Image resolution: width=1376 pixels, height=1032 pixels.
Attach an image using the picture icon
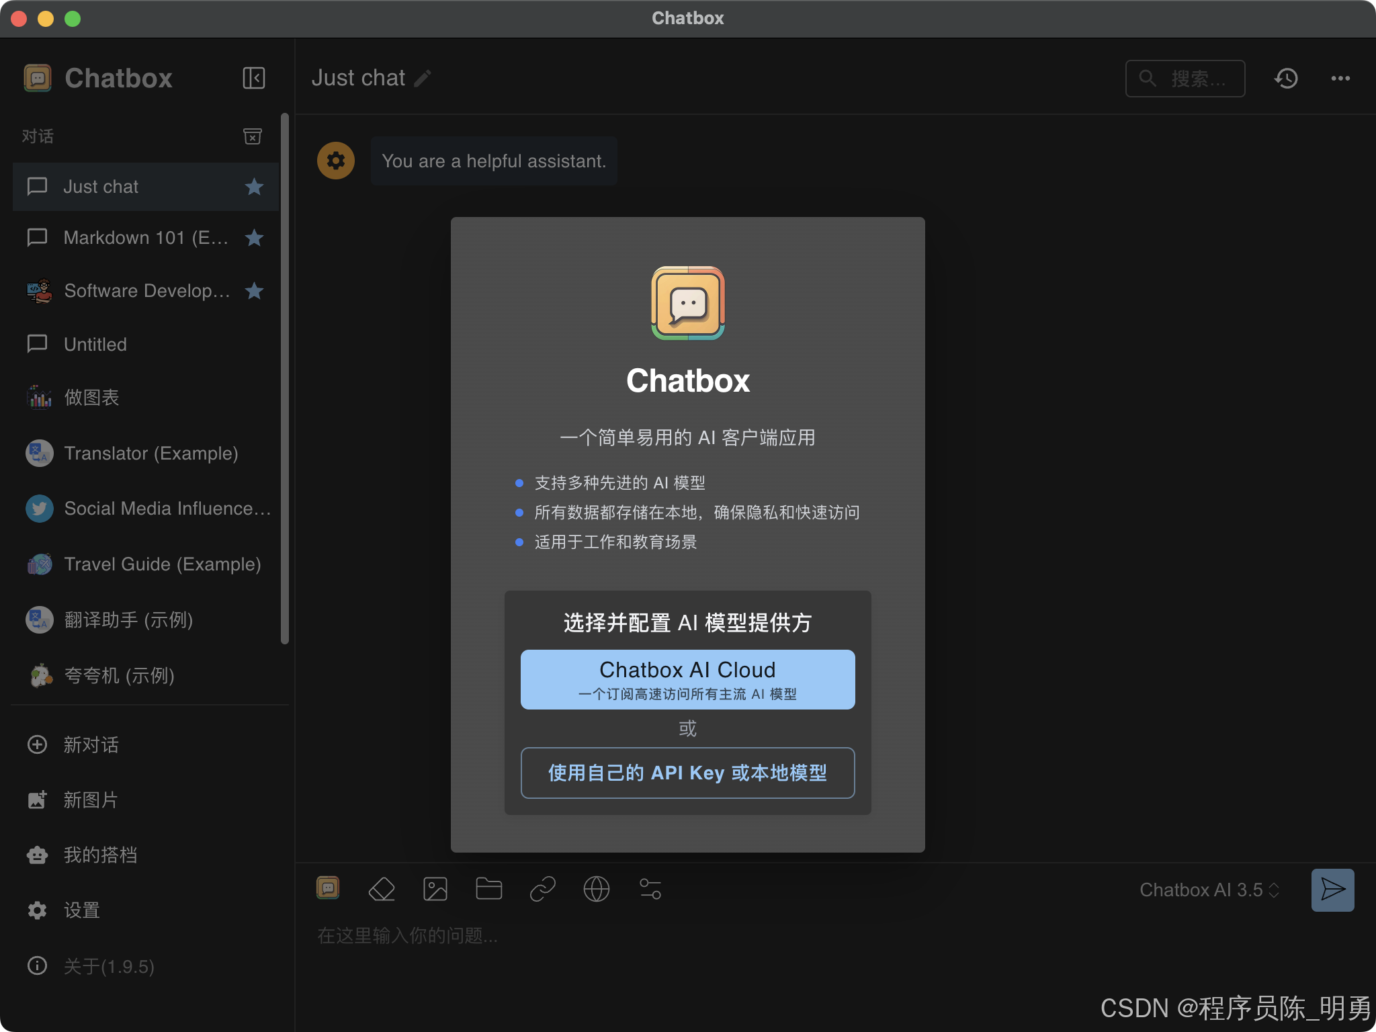point(435,888)
